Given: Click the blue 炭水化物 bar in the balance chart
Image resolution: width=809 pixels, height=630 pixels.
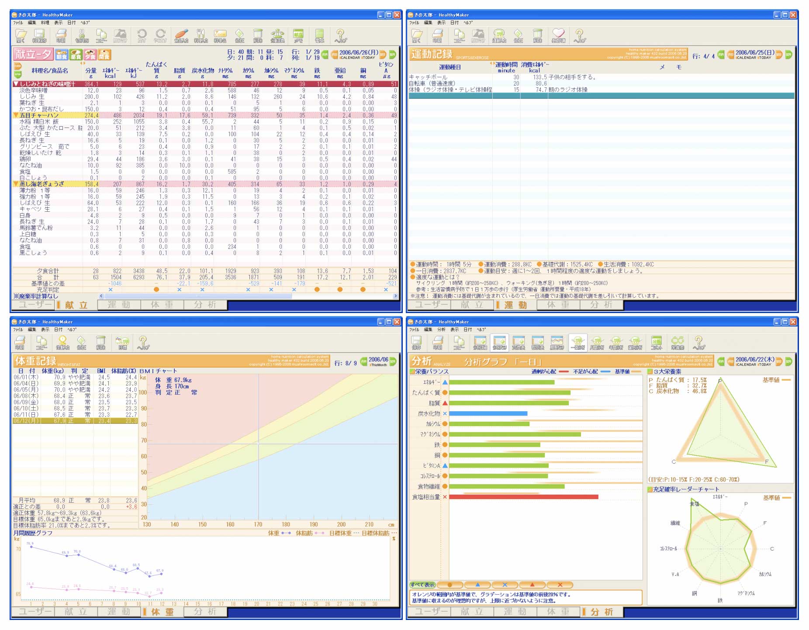Looking at the screenshot, I should click(x=488, y=413).
